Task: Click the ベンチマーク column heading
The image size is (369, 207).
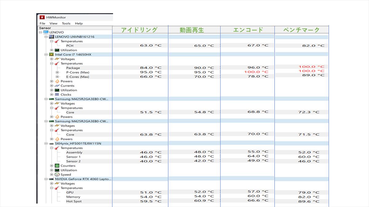Action: [301, 30]
